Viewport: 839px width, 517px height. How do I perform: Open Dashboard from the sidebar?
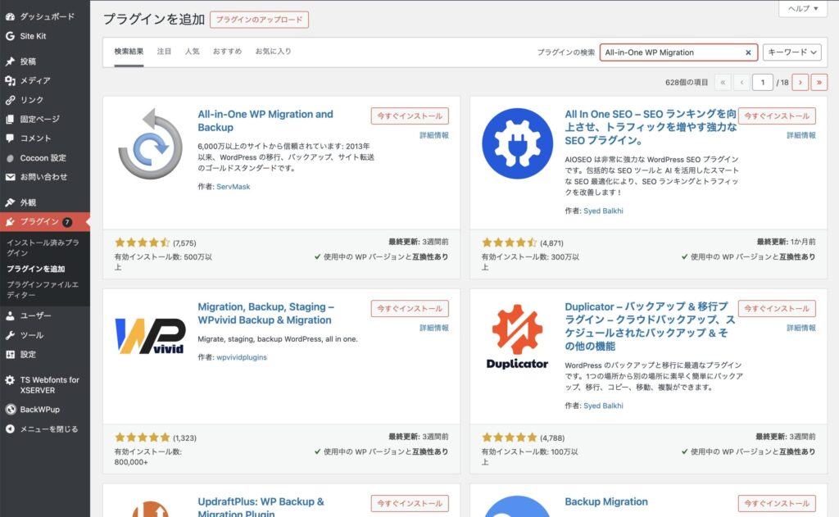pyautogui.click(x=47, y=16)
